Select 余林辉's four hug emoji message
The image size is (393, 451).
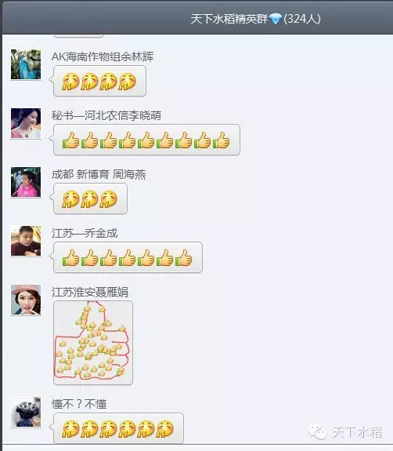coord(99,81)
